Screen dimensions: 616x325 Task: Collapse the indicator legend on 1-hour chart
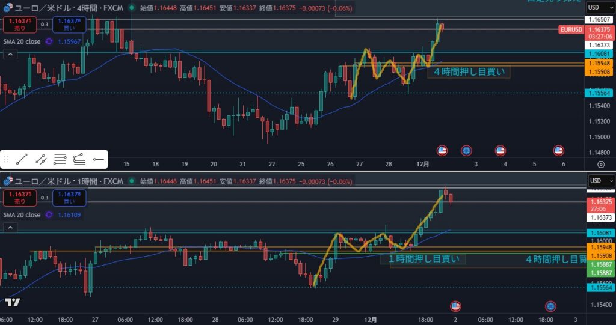click(10, 228)
